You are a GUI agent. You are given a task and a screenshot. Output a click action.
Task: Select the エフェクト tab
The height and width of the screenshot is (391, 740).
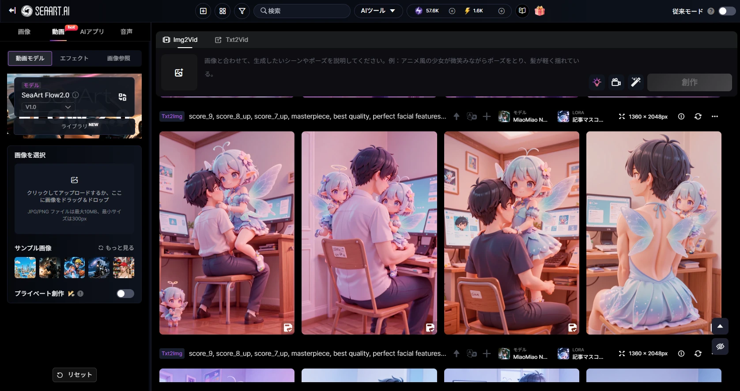click(x=74, y=58)
